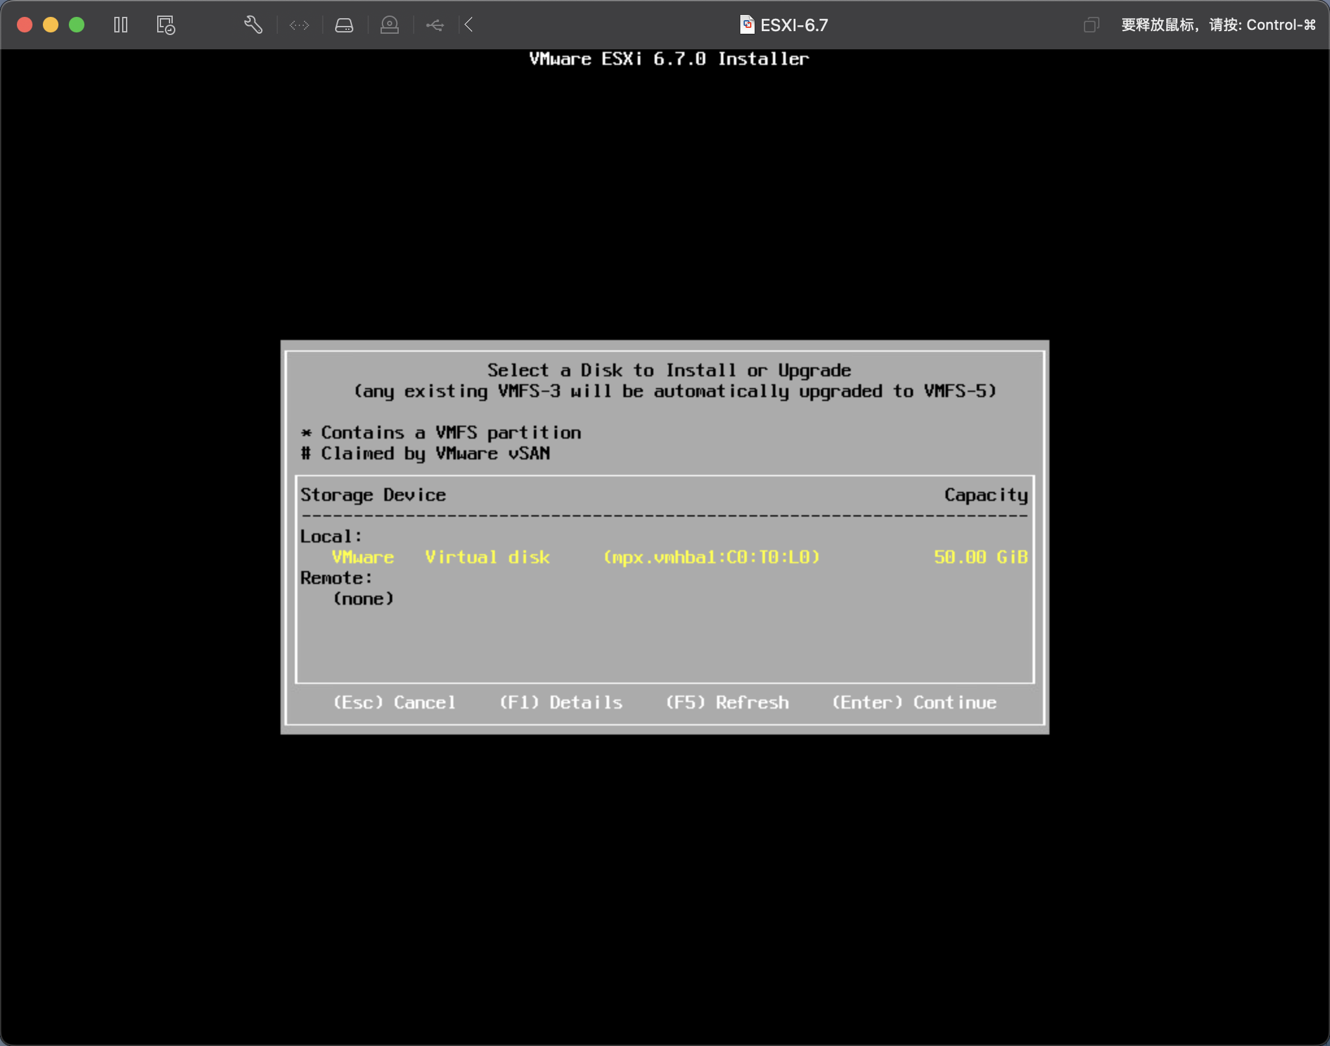Click the Storage Device column header
The width and height of the screenshot is (1330, 1046).
pos(373,495)
